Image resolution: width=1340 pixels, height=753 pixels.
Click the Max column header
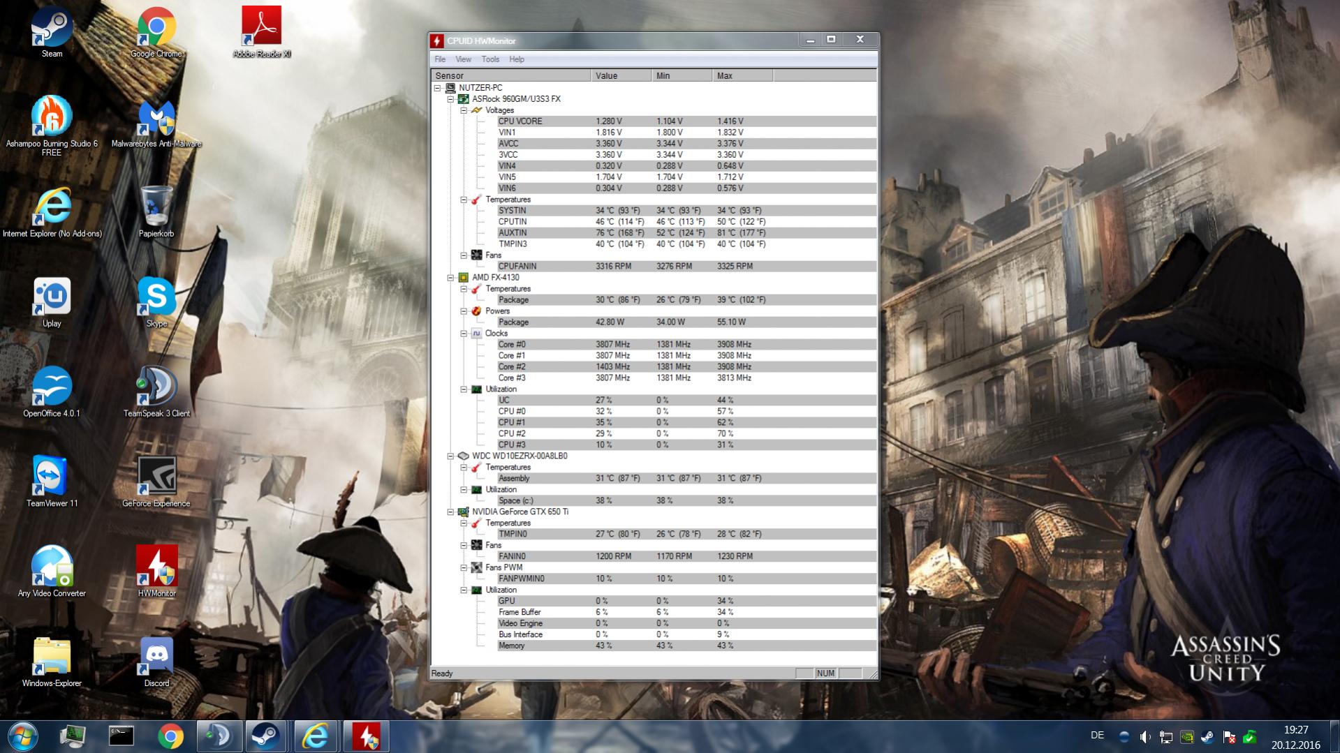[x=742, y=75]
